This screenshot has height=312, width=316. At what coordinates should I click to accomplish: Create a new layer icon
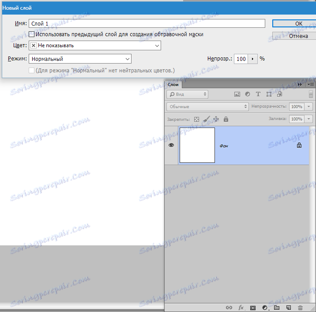pos(289,308)
